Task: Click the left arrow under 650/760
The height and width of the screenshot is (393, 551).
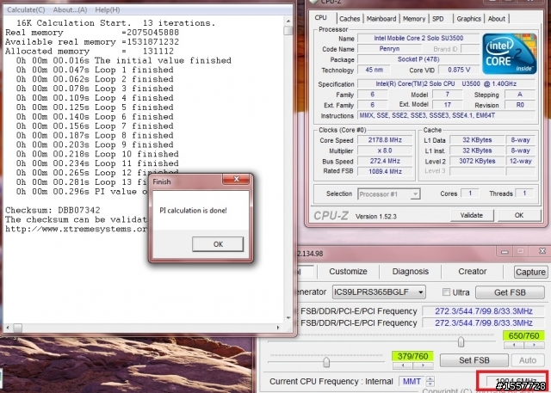Action: [514, 346]
